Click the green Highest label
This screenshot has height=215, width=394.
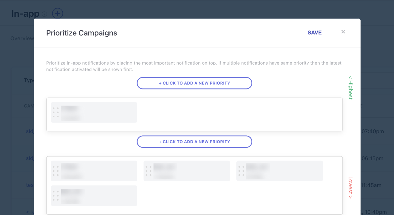(x=350, y=88)
